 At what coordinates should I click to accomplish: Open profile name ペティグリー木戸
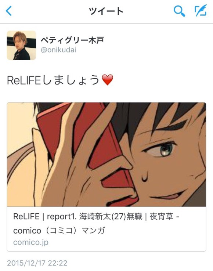coord(72,40)
